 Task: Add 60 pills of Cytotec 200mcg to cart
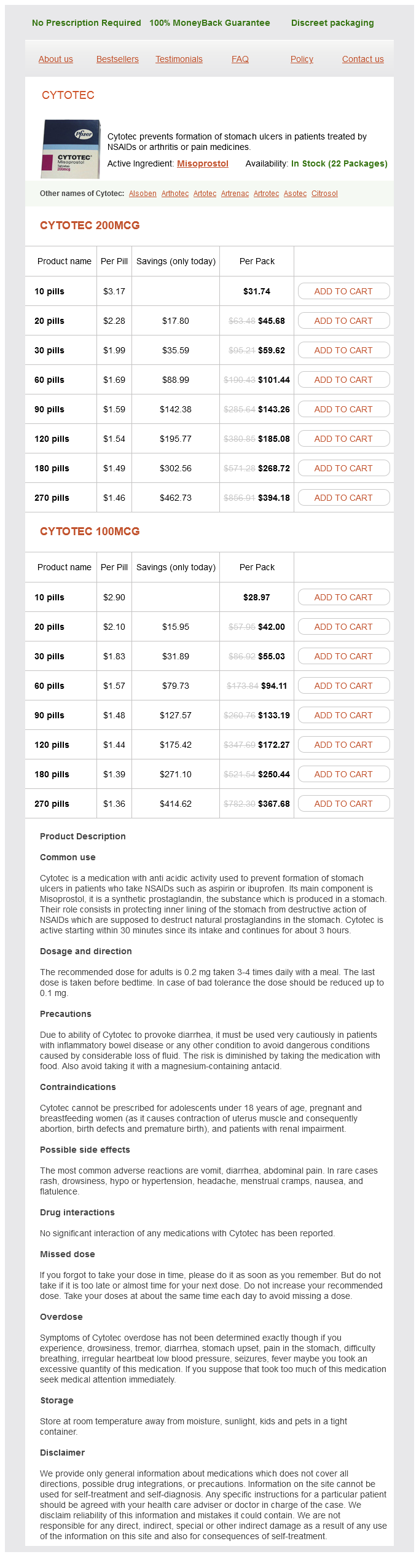point(343,380)
